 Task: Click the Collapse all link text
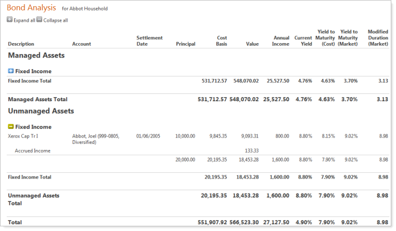pyautogui.click(x=55, y=20)
